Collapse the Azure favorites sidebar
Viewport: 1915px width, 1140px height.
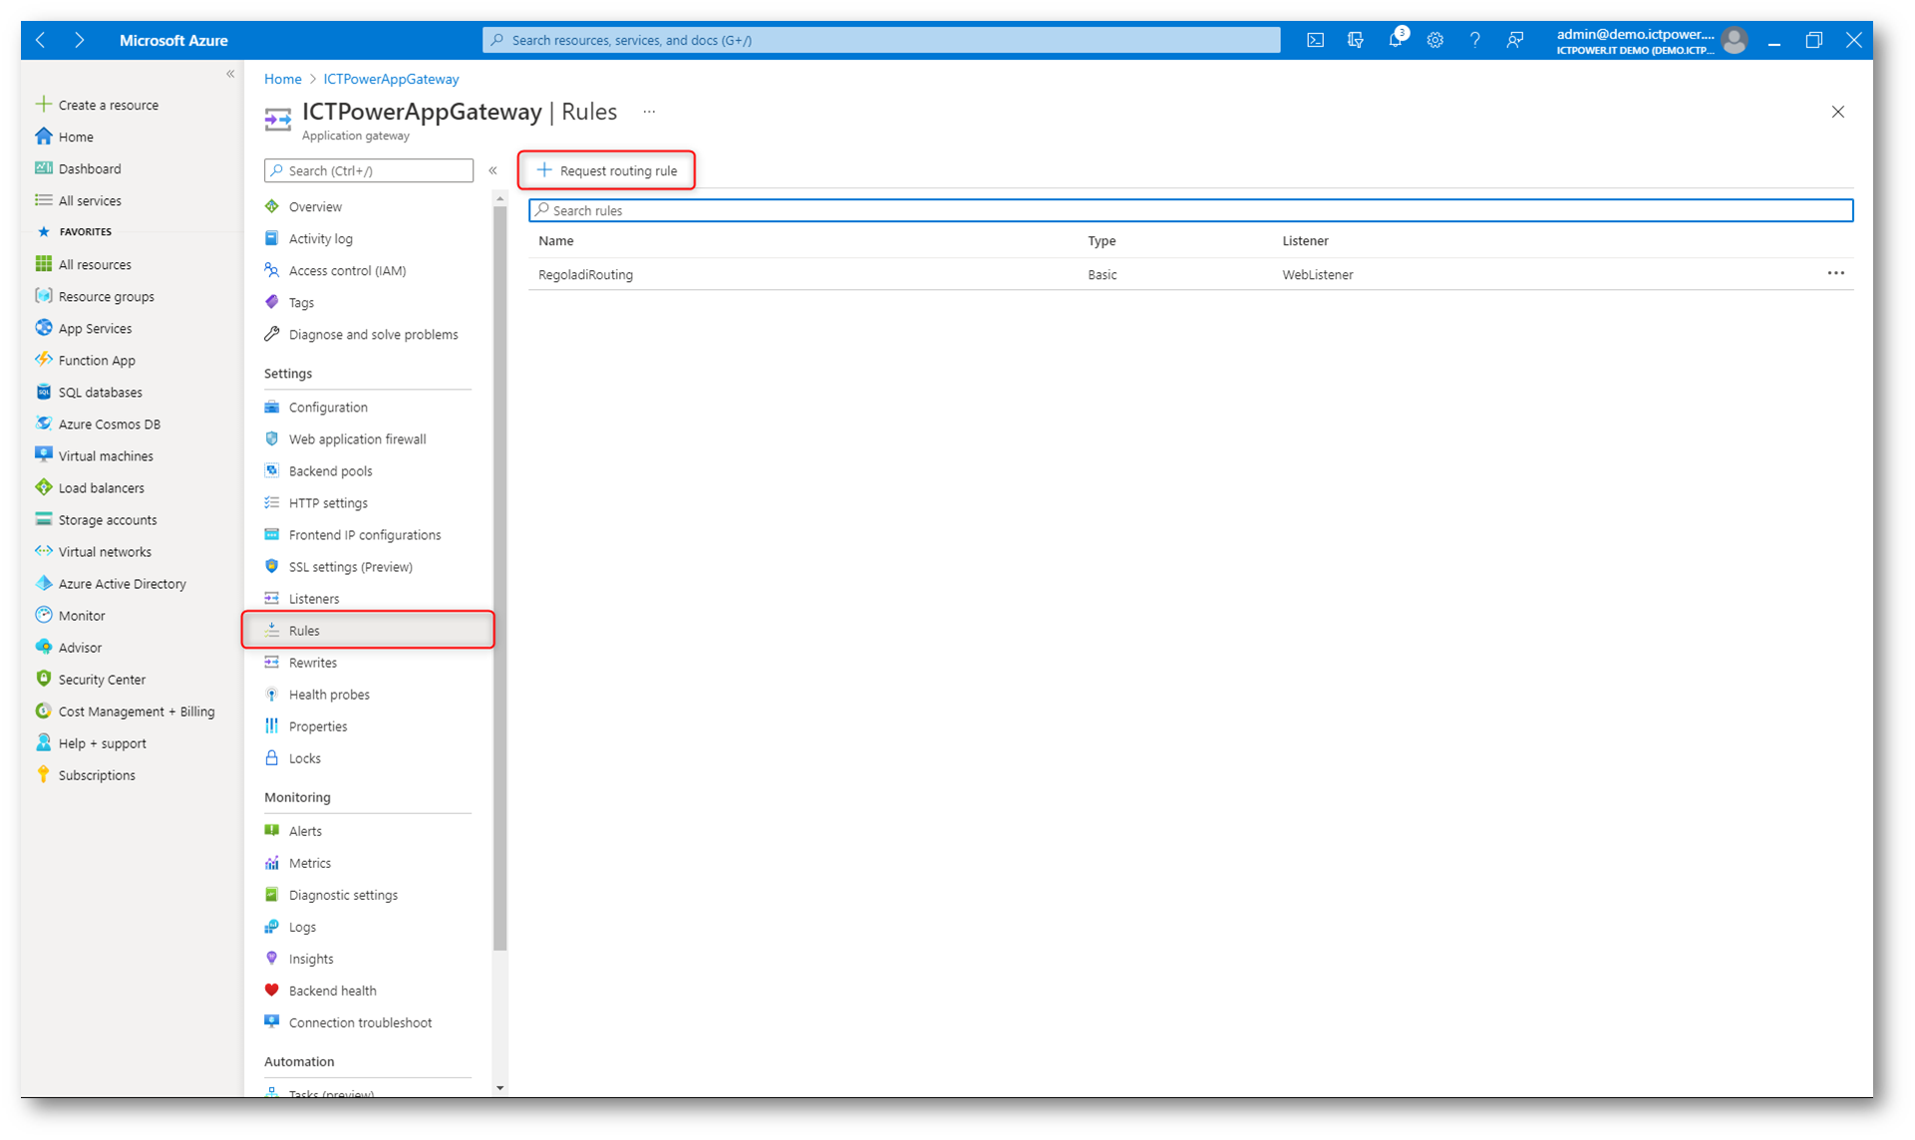coord(230,74)
